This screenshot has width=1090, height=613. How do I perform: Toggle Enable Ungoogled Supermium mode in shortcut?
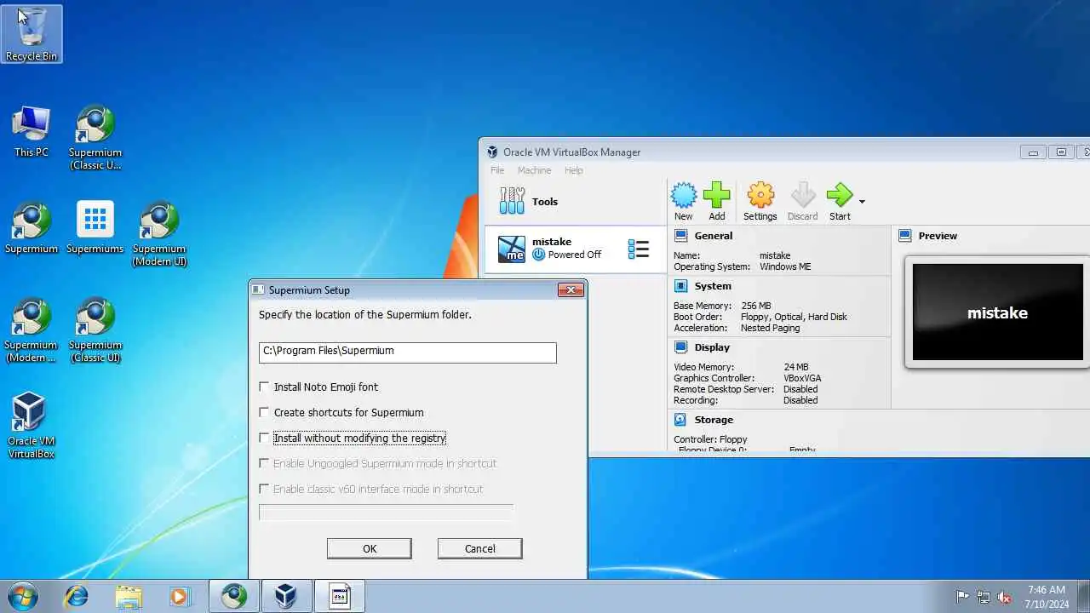pyautogui.click(x=264, y=463)
